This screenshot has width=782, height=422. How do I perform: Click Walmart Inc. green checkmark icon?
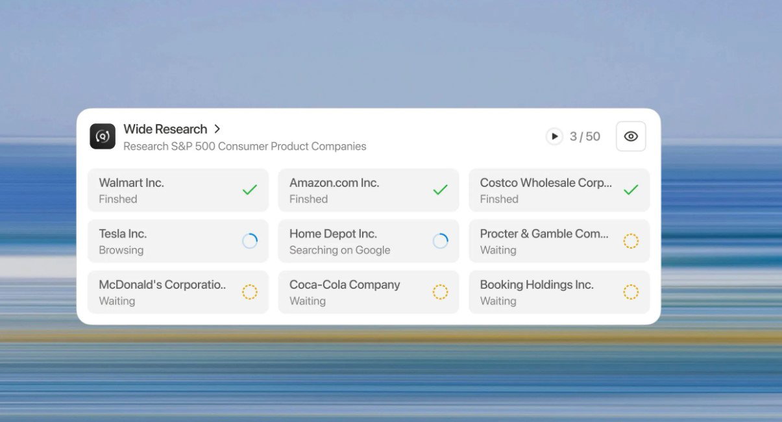tap(250, 190)
